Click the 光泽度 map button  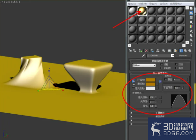click(160, 102)
